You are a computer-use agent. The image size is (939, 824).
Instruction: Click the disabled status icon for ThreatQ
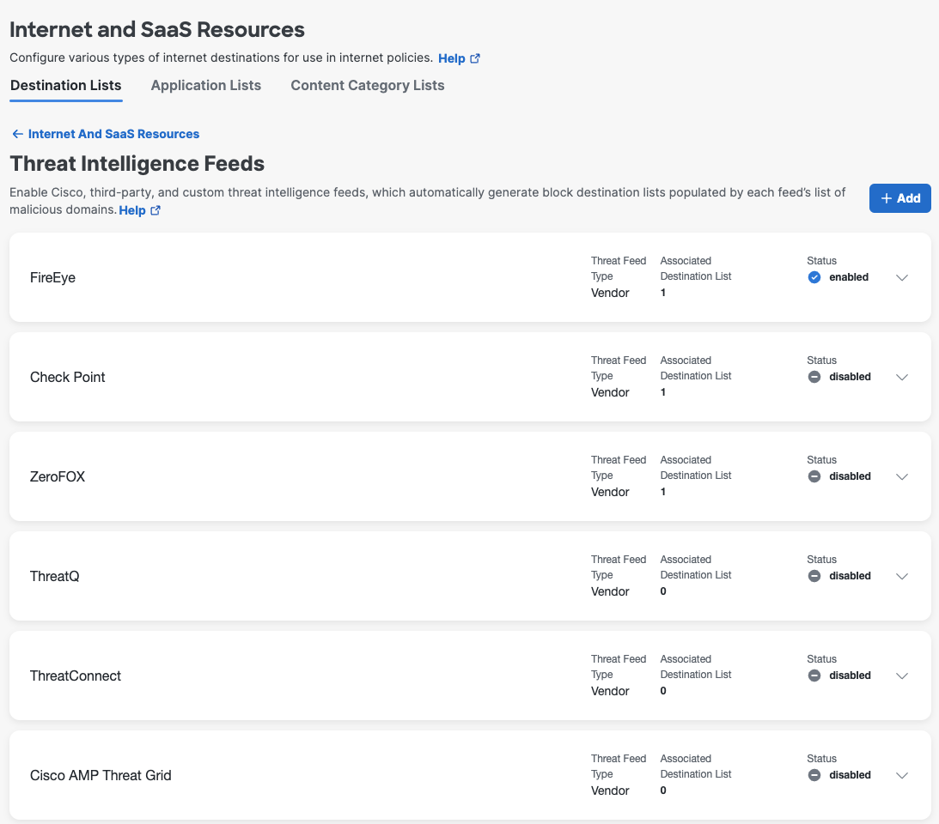814,576
